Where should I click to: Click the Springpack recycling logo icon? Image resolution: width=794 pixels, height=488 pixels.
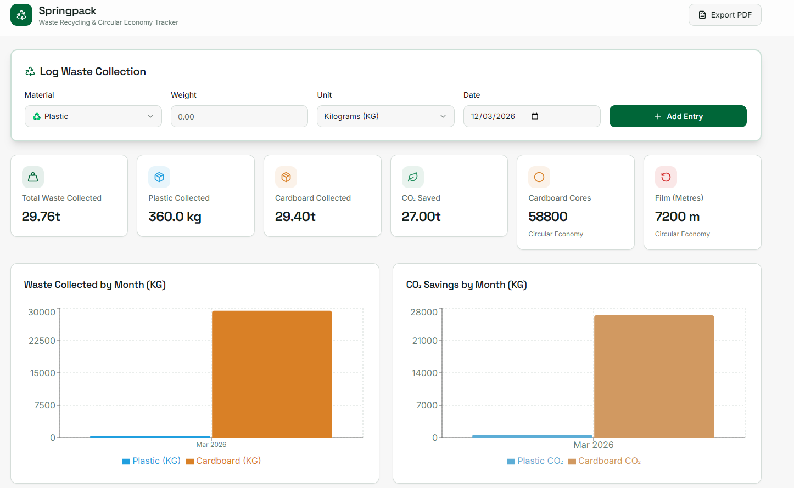tap(21, 15)
